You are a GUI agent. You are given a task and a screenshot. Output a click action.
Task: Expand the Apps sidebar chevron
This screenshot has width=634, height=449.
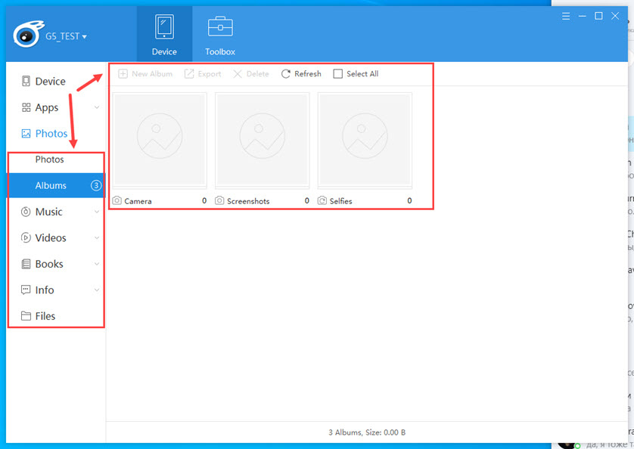click(96, 107)
